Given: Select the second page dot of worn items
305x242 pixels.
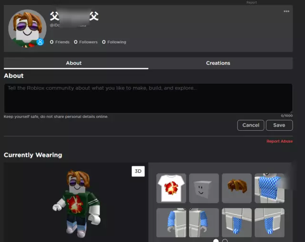Looking at the screenshot, I should point(225,241).
